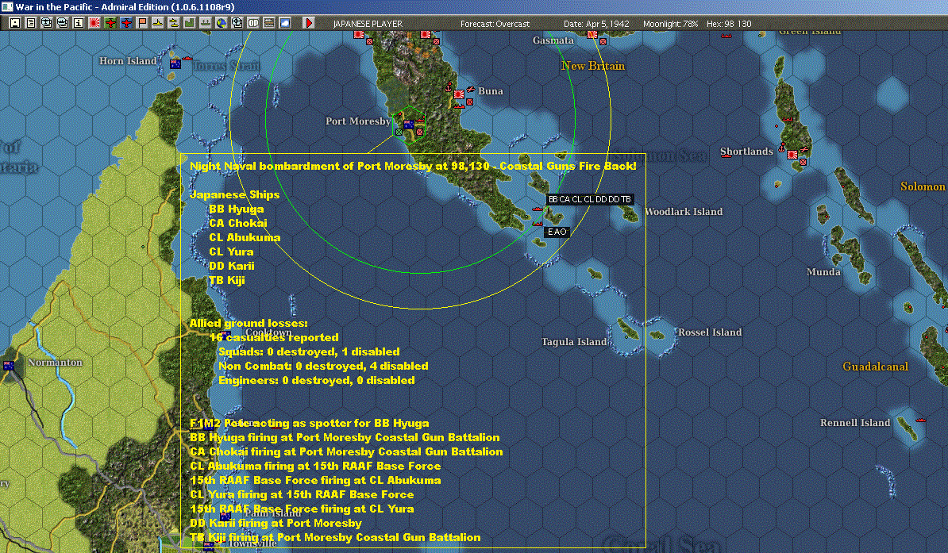This screenshot has width=948, height=553.
Task: Click 'DD Karii firing at Port Moresby' line
Action: 276,524
